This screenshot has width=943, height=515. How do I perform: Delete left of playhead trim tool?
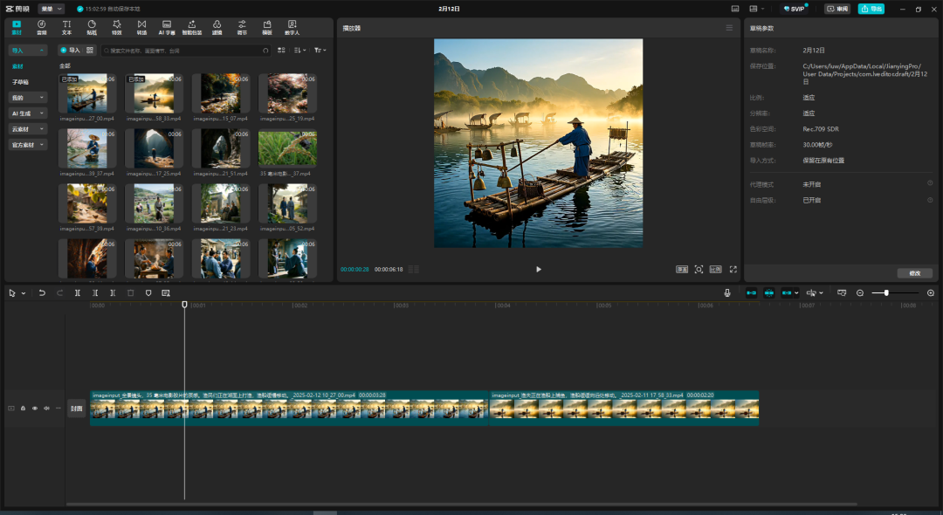point(95,292)
